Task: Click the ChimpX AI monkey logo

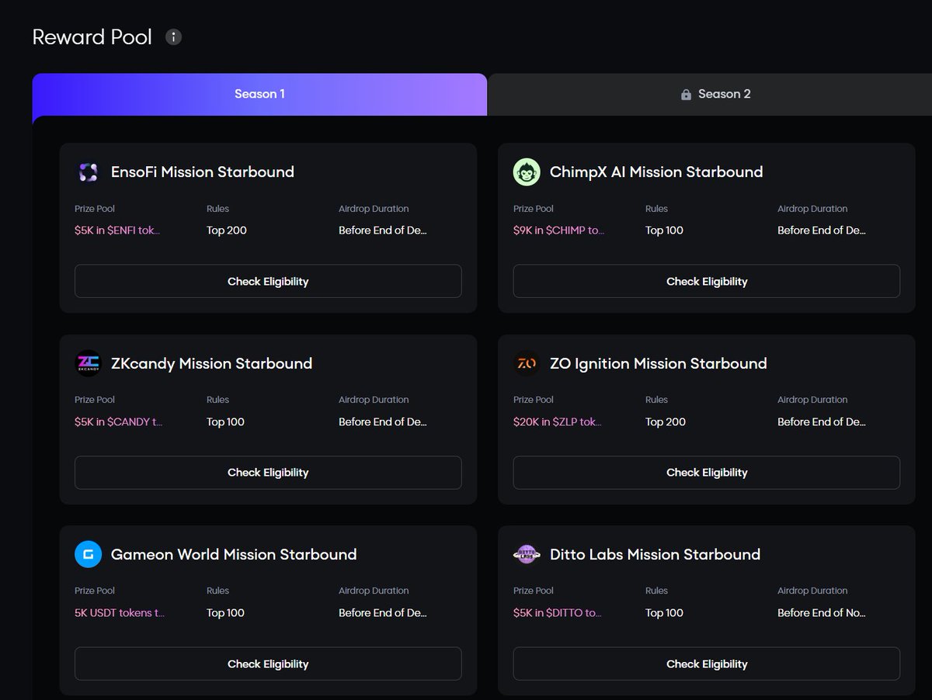Action: [527, 172]
